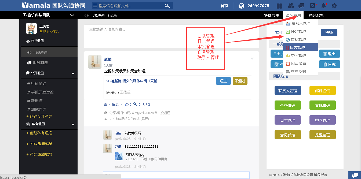Click the pin icon on 赵倩's post
The width and height of the screenshot is (361, 179).
coord(135,104)
